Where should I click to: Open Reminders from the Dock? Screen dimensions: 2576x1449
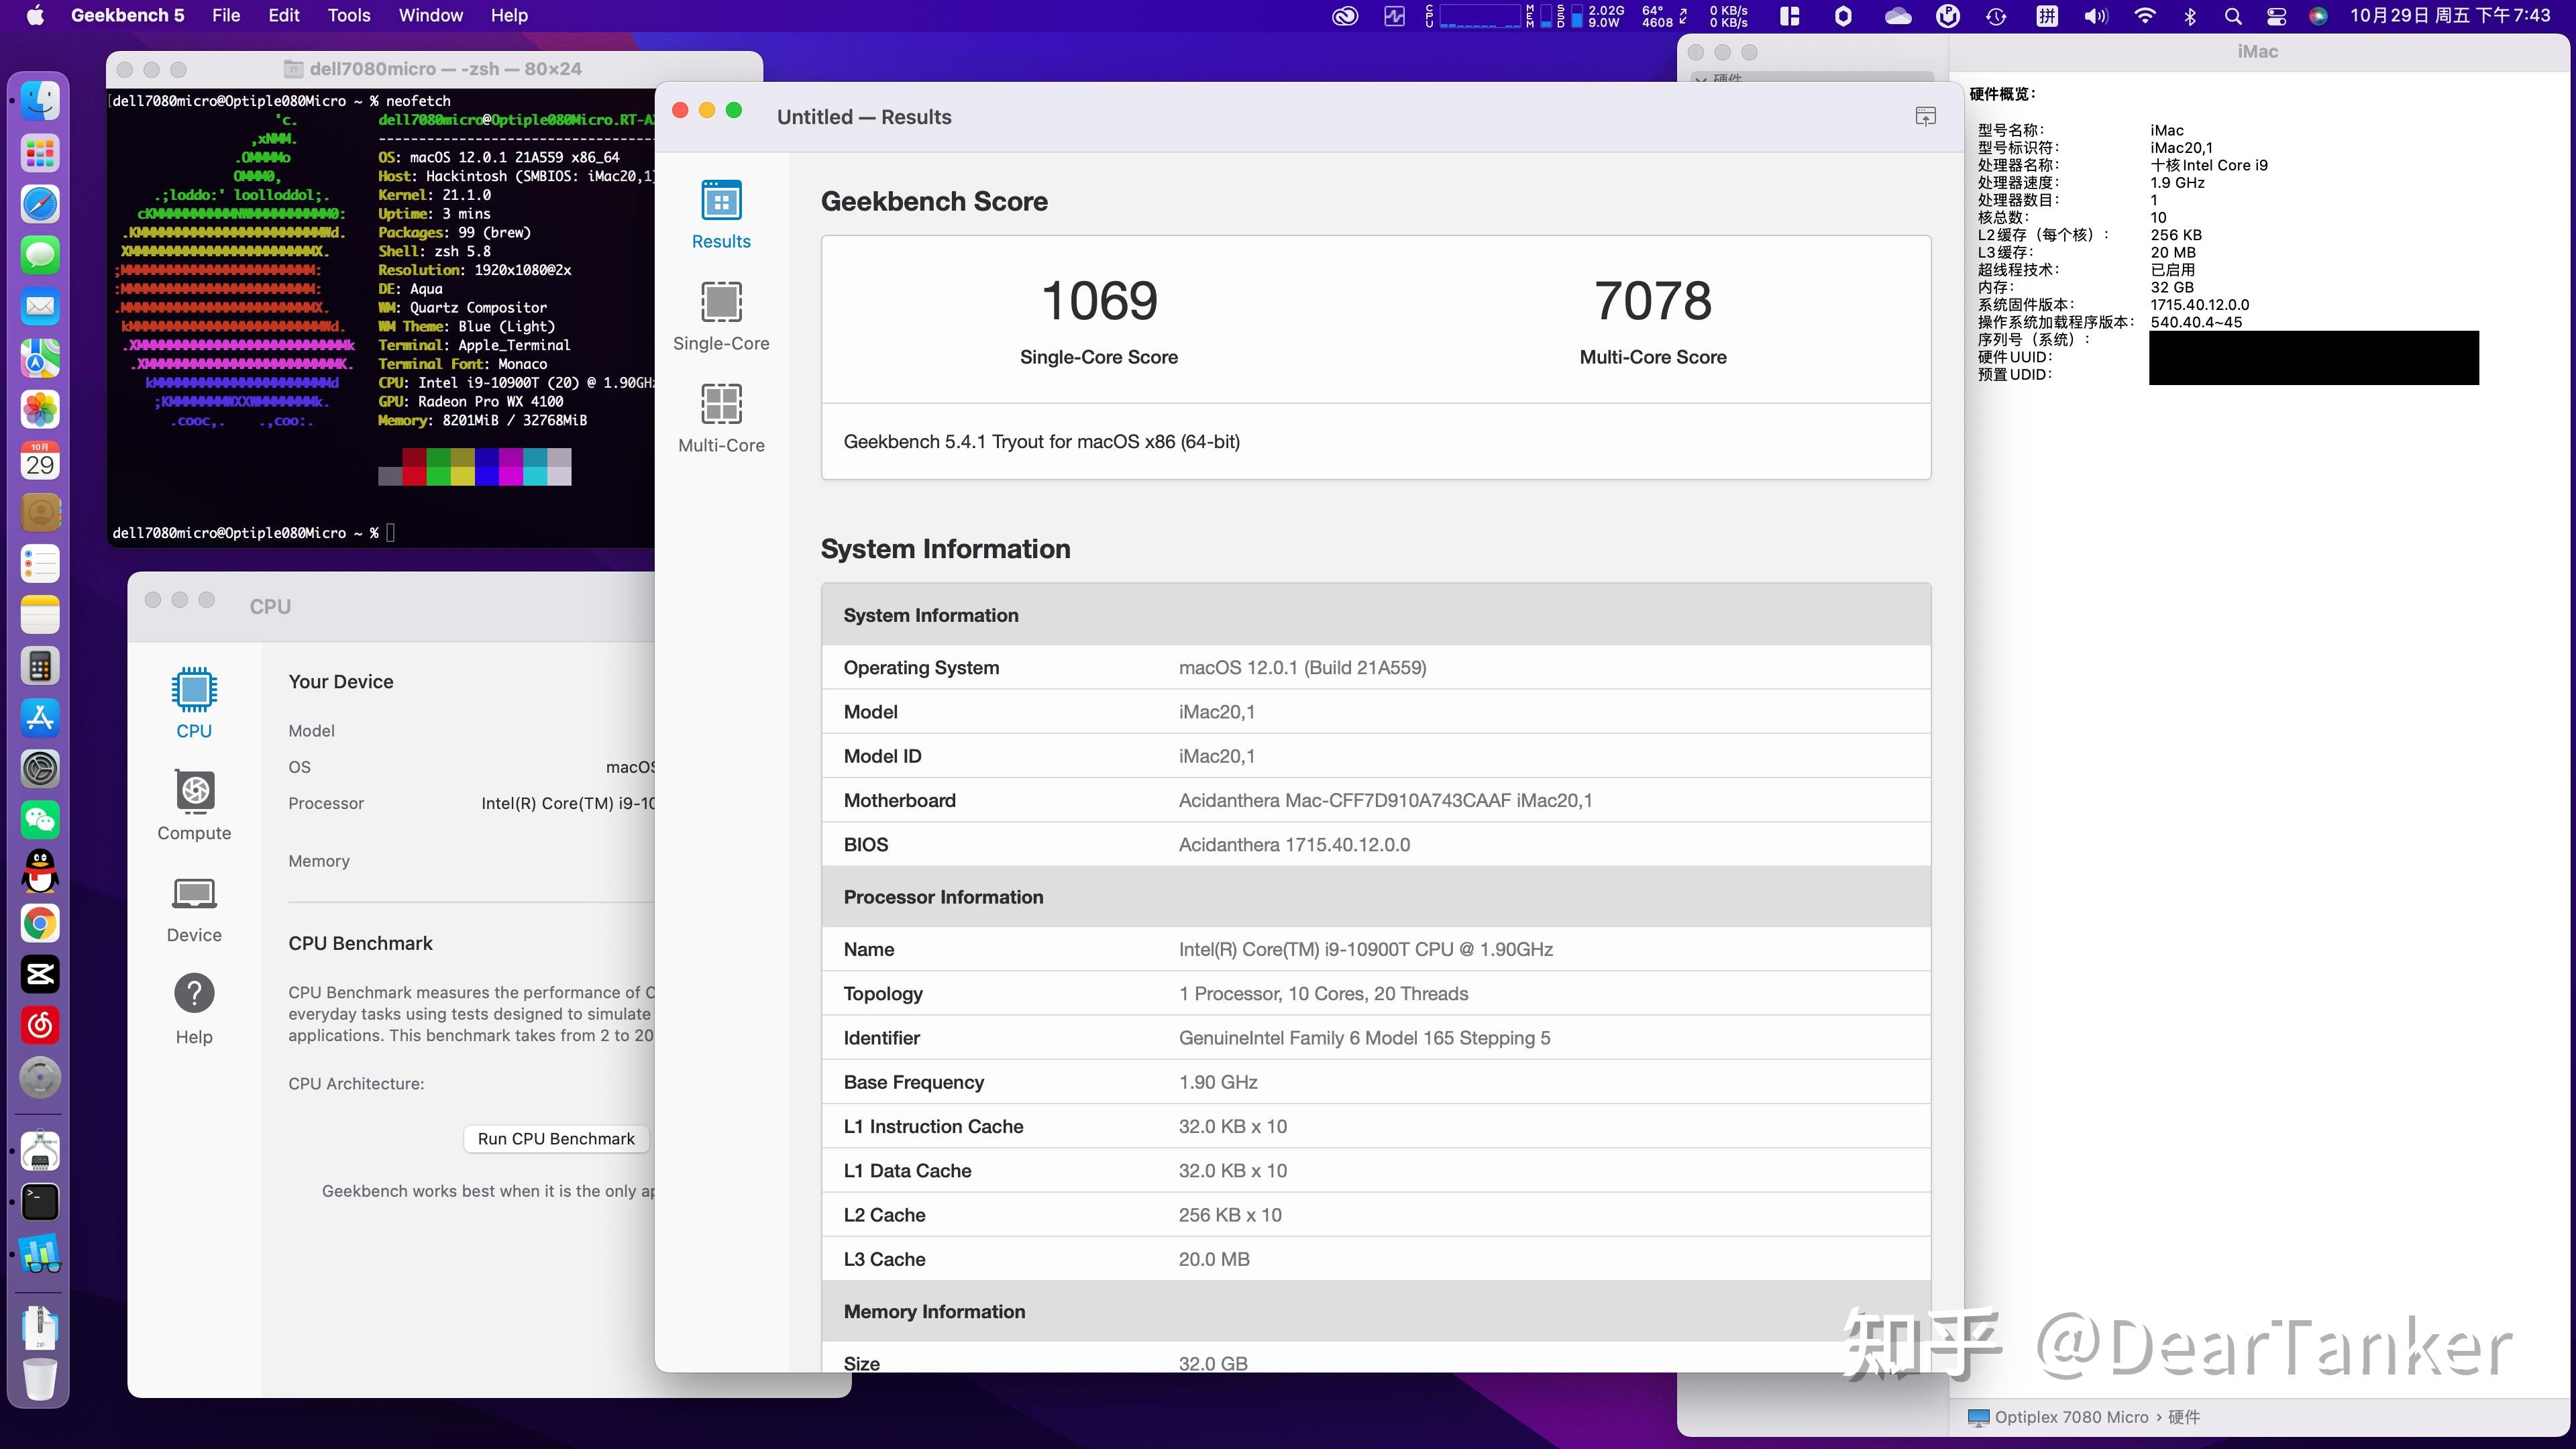tap(40, 563)
